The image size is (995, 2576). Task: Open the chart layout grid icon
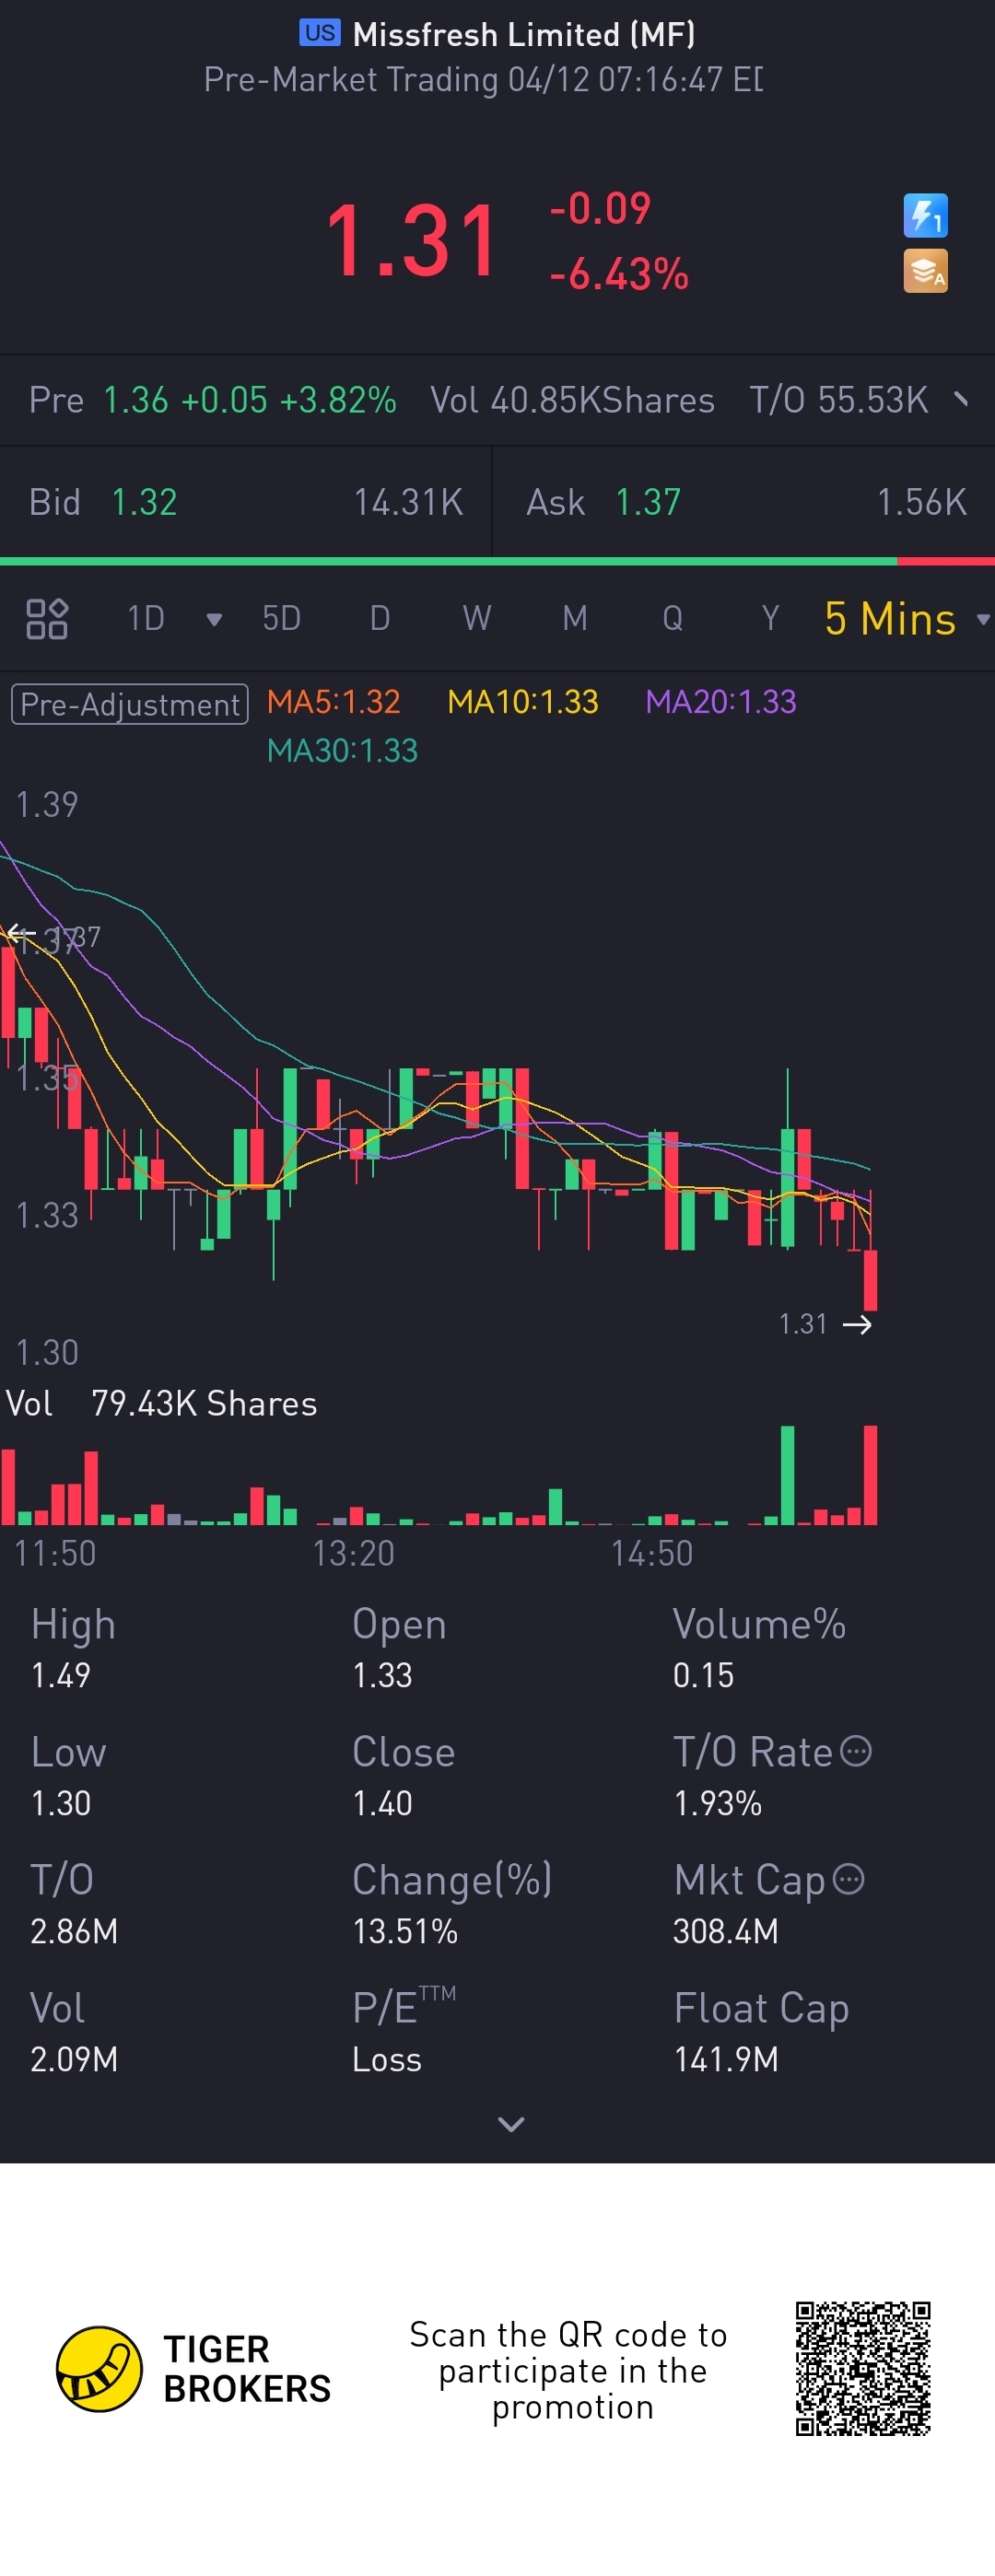pyautogui.click(x=46, y=618)
